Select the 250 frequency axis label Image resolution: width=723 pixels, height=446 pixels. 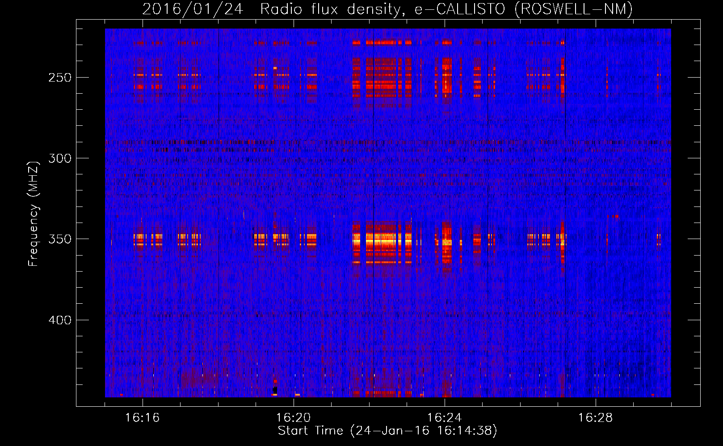point(60,78)
